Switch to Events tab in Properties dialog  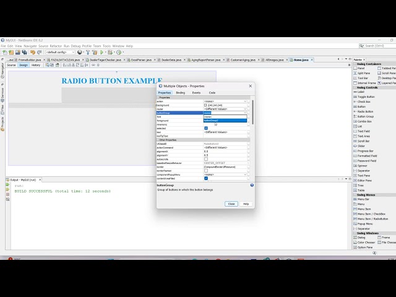[196, 93]
